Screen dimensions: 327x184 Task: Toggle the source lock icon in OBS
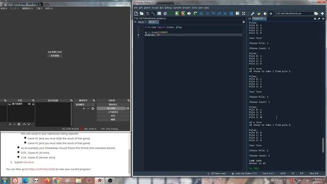(x=33, y=104)
